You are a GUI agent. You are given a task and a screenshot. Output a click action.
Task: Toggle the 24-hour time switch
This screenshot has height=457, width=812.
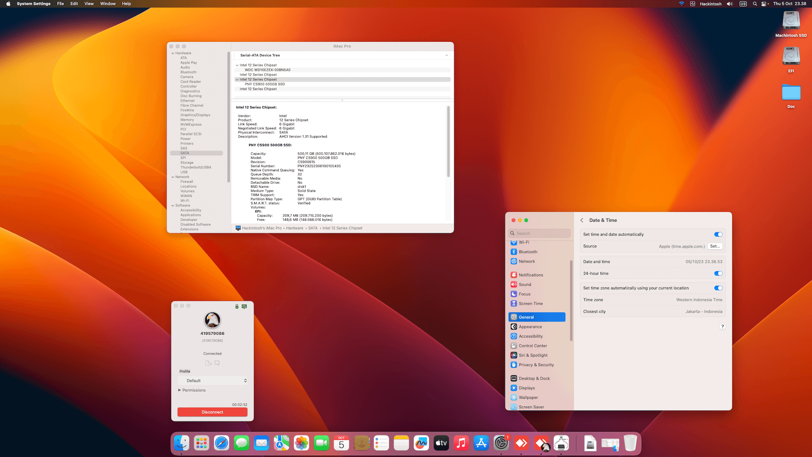[718, 273]
